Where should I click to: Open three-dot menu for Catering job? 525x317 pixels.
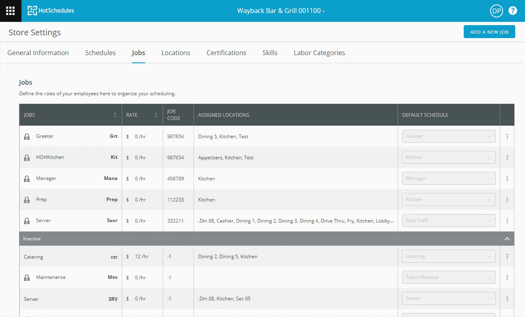pyautogui.click(x=507, y=257)
